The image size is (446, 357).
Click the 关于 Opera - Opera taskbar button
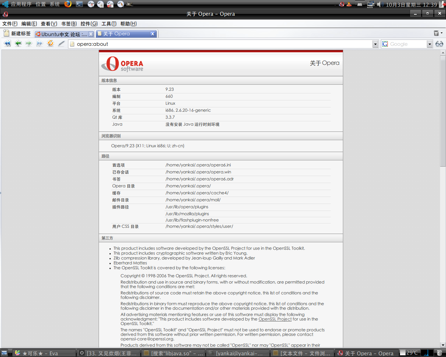pyautogui.click(x=366, y=353)
